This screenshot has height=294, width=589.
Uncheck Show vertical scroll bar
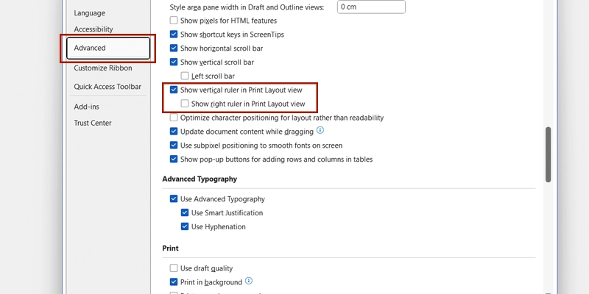pyautogui.click(x=174, y=62)
